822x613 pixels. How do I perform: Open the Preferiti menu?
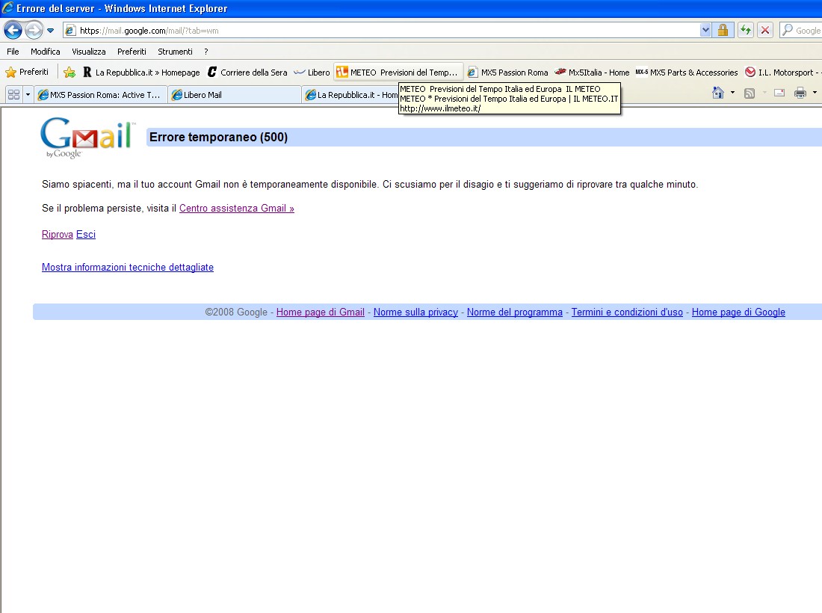132,52
